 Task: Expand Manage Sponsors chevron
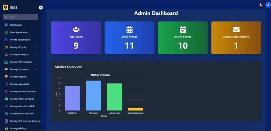click(35, 69)
